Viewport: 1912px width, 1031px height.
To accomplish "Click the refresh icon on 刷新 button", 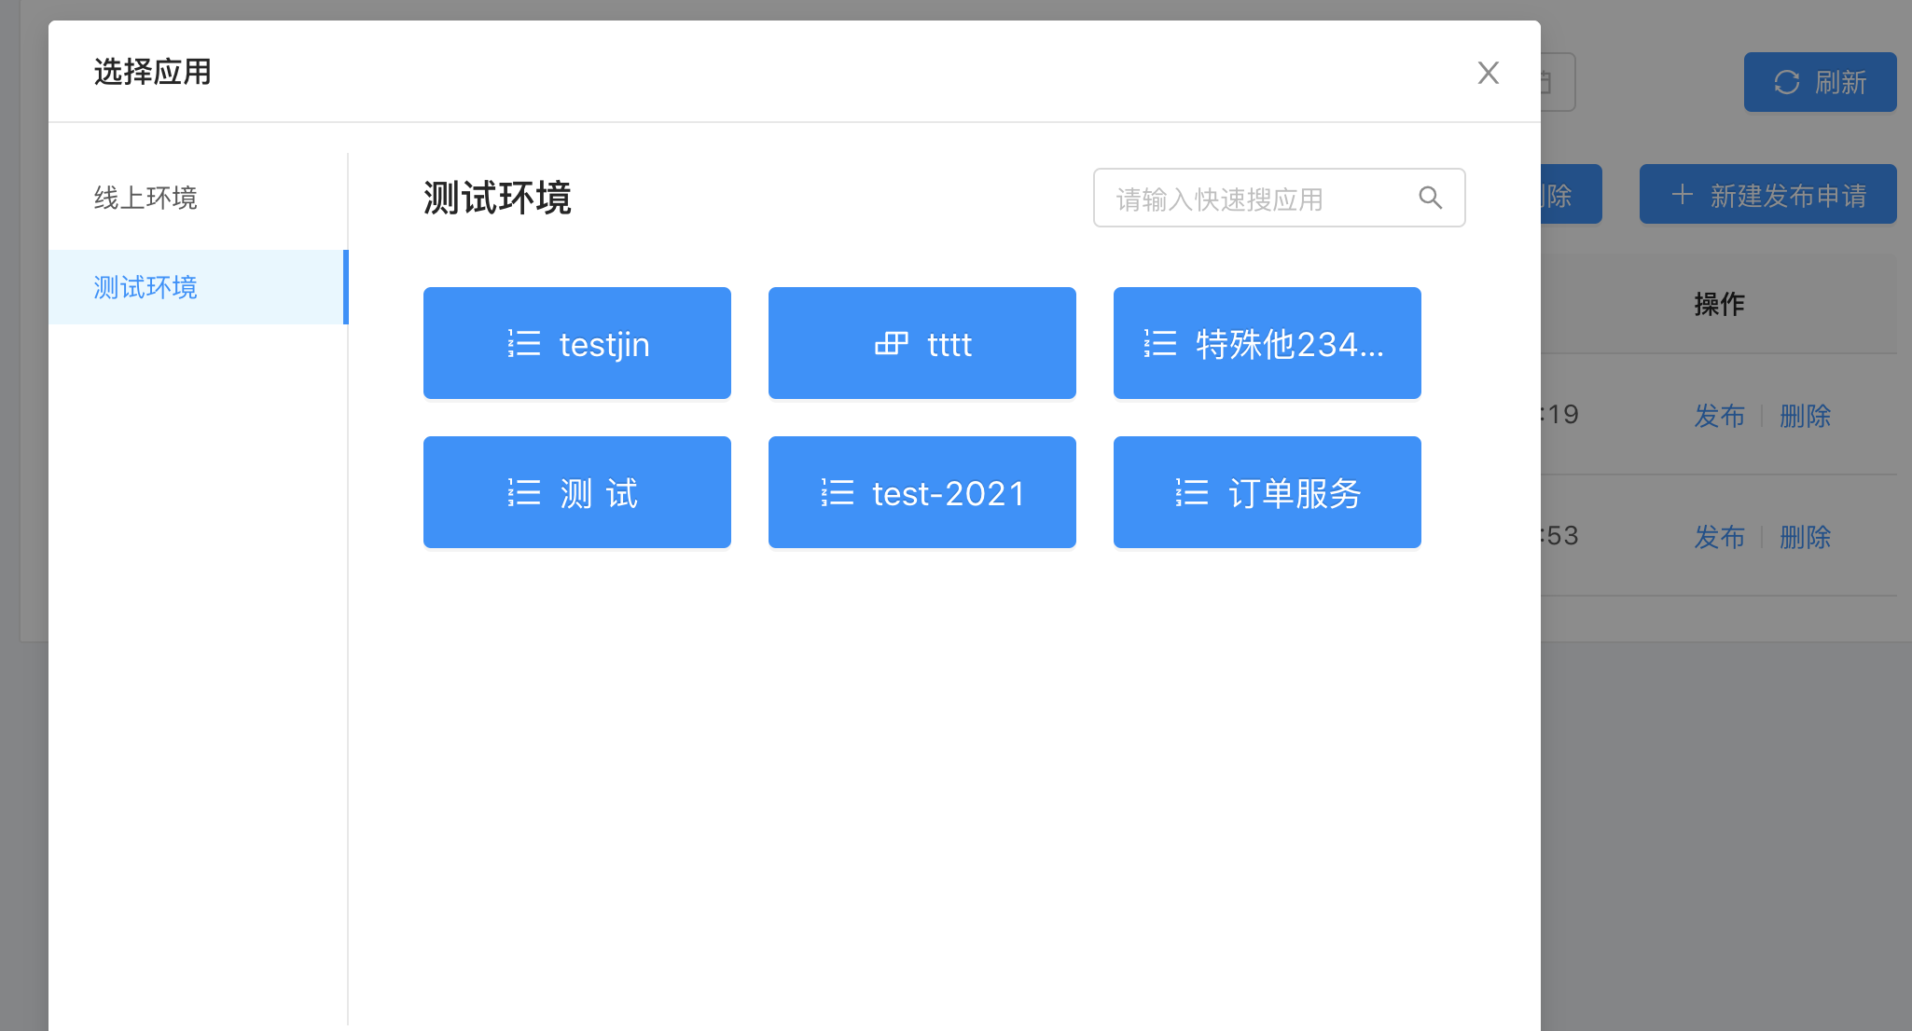I will tap(1787, 82).
